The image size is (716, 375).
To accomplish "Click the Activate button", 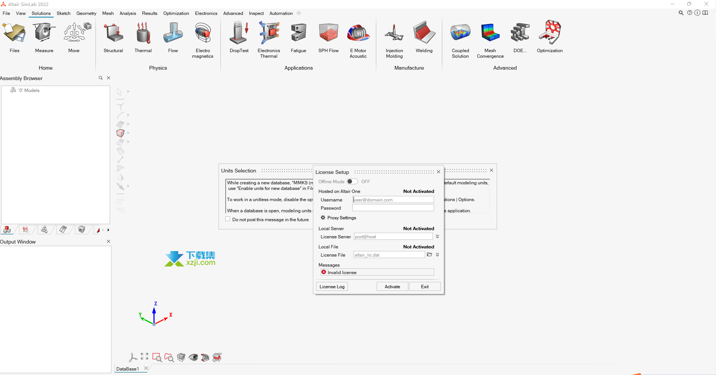I will point(392,286).
